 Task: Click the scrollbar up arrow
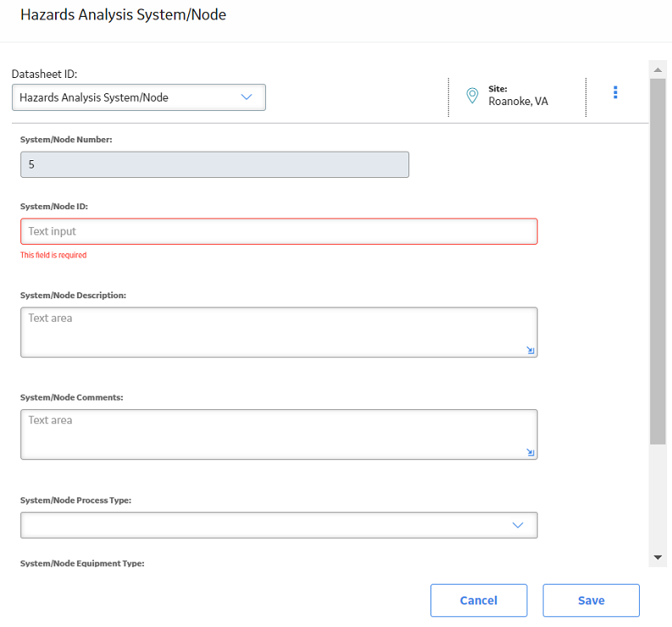point(658,69)
